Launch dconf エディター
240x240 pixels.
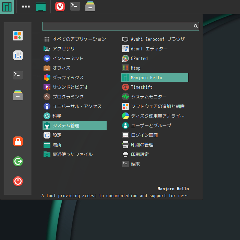pos(149,49)
